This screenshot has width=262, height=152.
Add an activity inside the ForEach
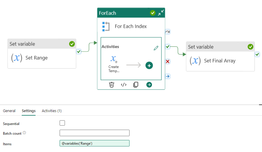[149, 65]
